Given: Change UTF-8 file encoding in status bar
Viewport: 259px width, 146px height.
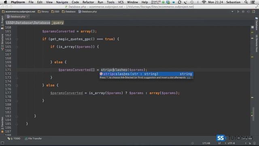Looking at the screenshot, I should (x=231, y=143).
